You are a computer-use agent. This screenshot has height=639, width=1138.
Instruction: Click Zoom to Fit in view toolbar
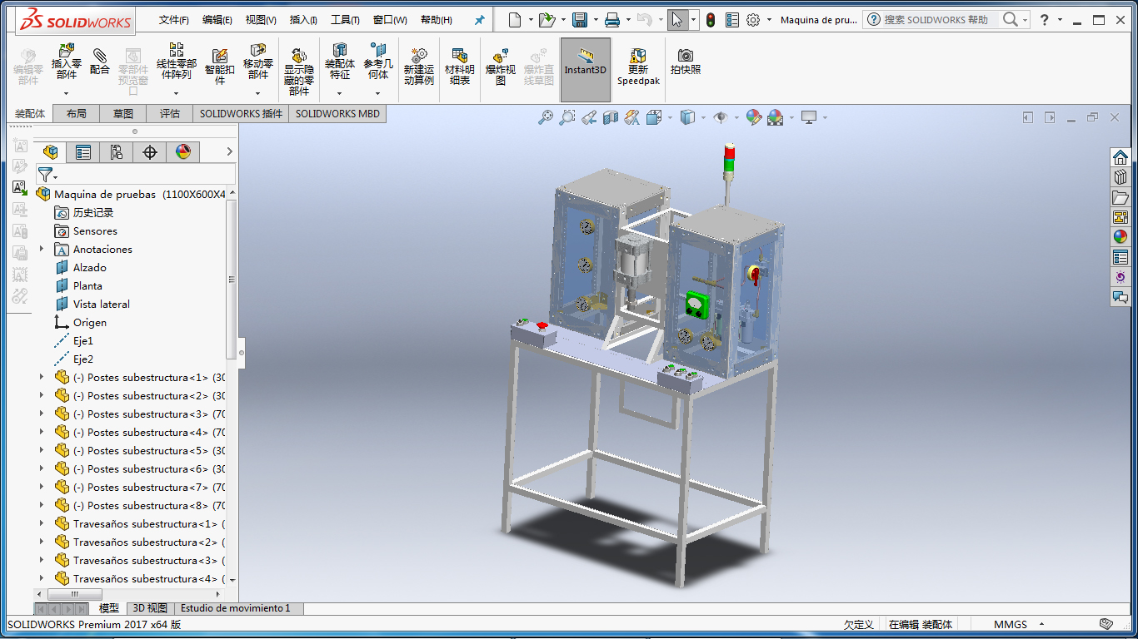coord(546,117)
